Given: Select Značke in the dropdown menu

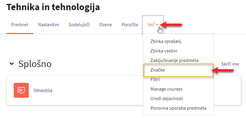Looking at the screenshot, I should 178,70.
